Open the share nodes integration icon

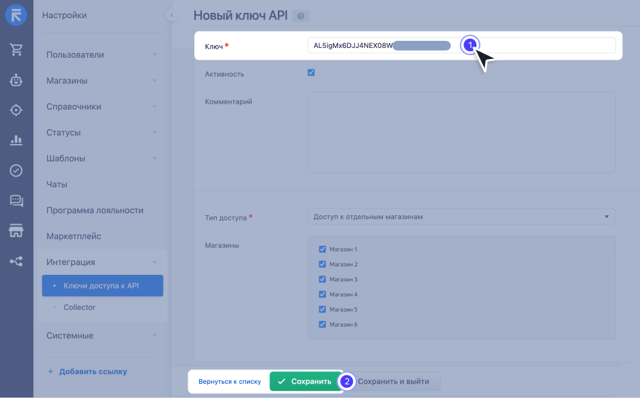pos(16,261)
